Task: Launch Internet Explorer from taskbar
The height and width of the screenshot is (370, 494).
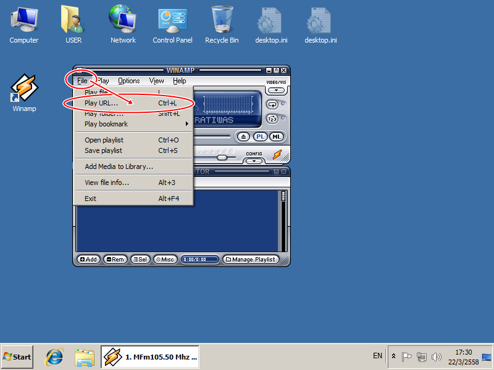Action: pos(54,357)
